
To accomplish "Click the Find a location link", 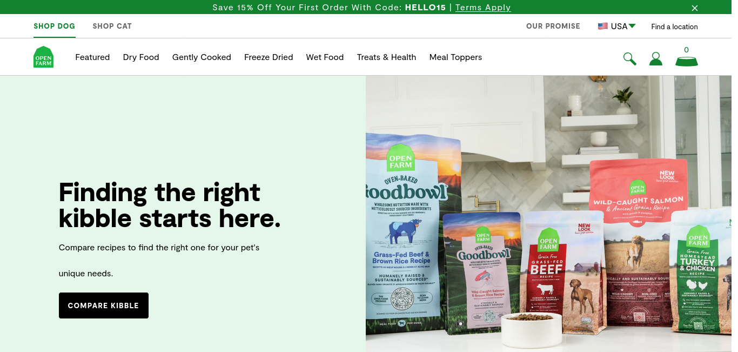I will [674, 26].
